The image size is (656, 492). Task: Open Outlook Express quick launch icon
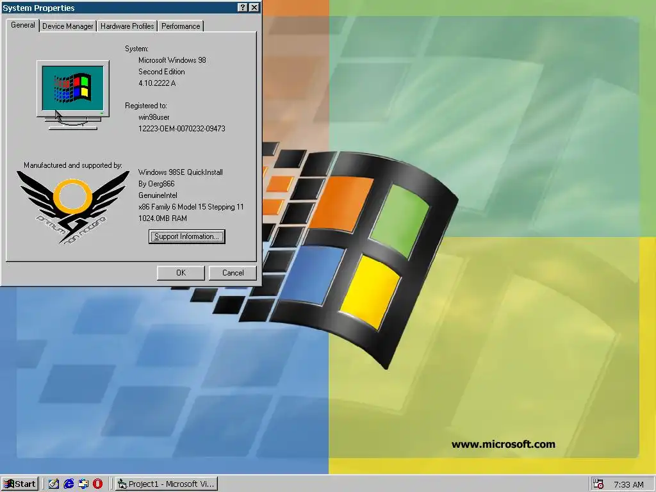click(x=83, y=484)
